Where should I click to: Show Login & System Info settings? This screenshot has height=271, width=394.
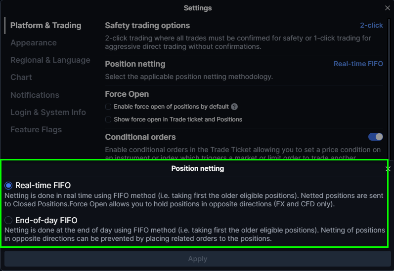(48, 112)
